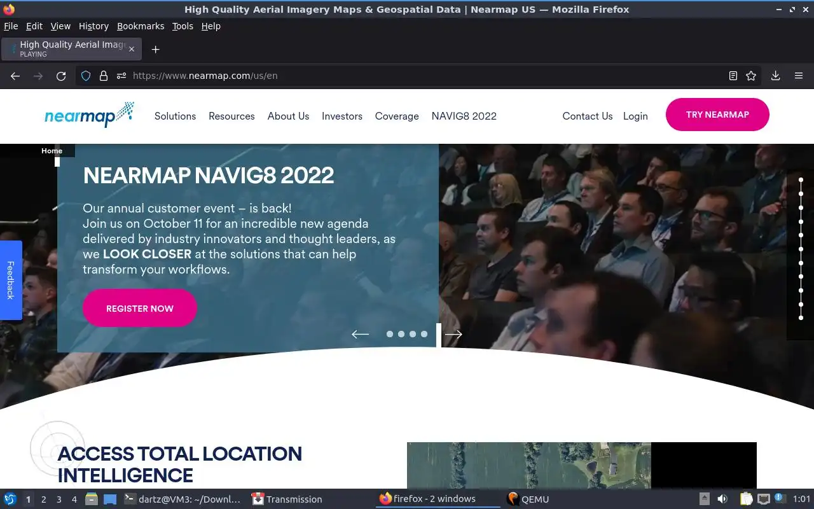The image size is (814, 509).
Task: Open Transmission from the taskbar
Action: click(x=287, y=499)
